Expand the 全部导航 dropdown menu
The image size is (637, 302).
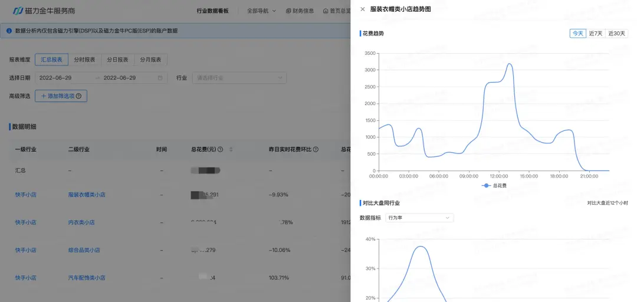[x=261, y=11]
